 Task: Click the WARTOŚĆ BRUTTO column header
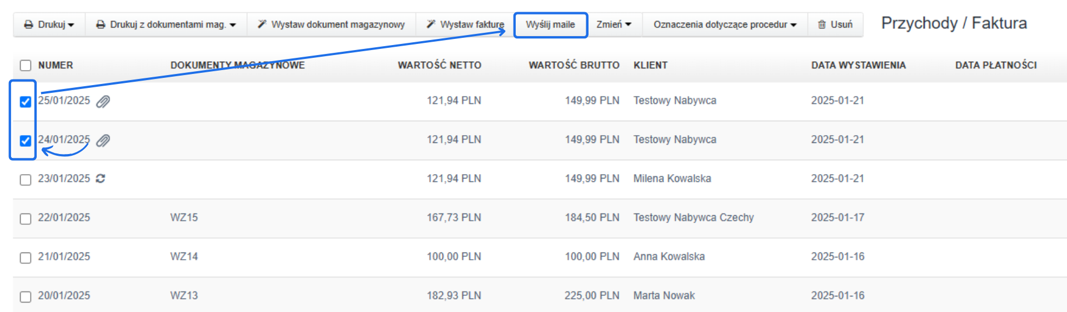tap(574, 65)
